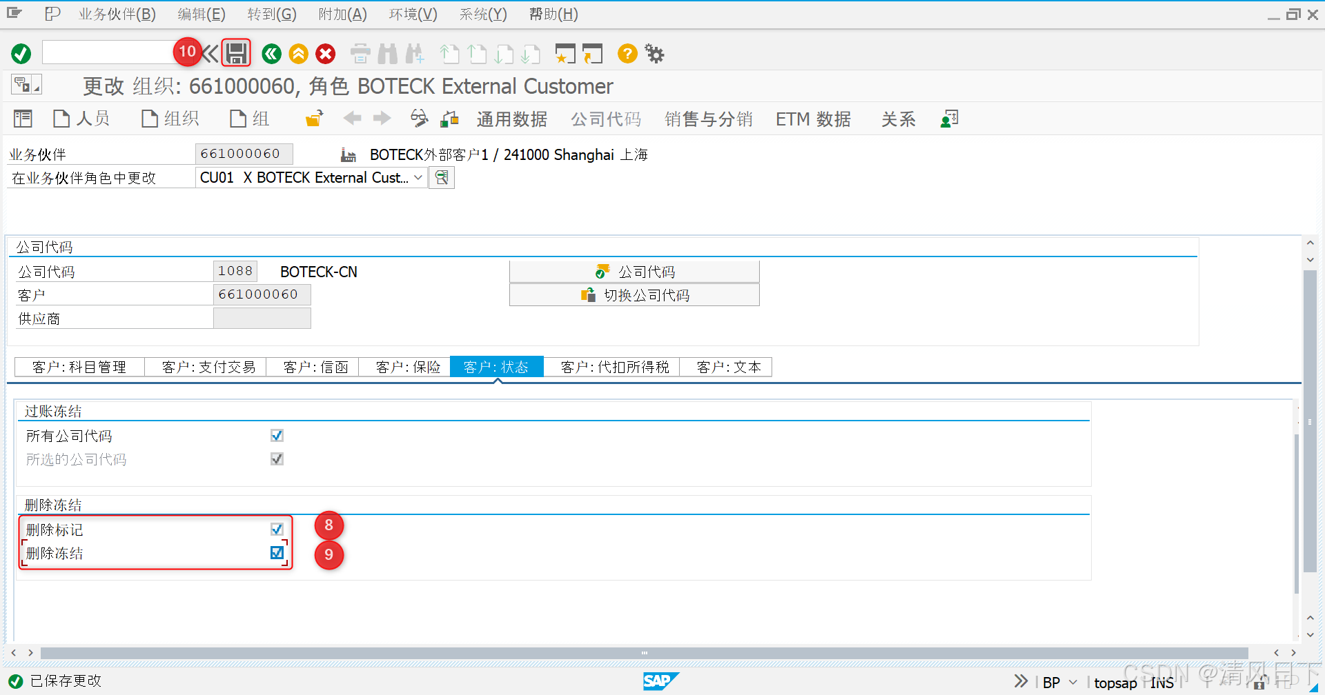Click the Help question mark icon
Image resolution: width=1325 pixels, height=695 pixels.
click(627, 53)
